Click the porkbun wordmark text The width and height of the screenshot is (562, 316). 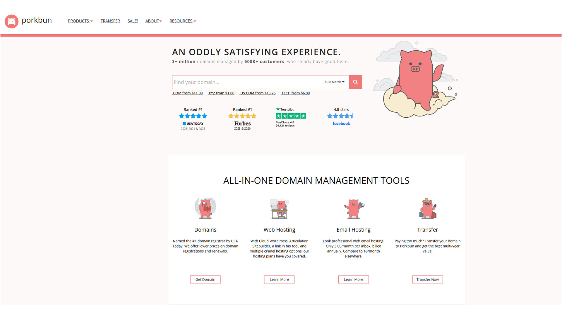(37, 20)
